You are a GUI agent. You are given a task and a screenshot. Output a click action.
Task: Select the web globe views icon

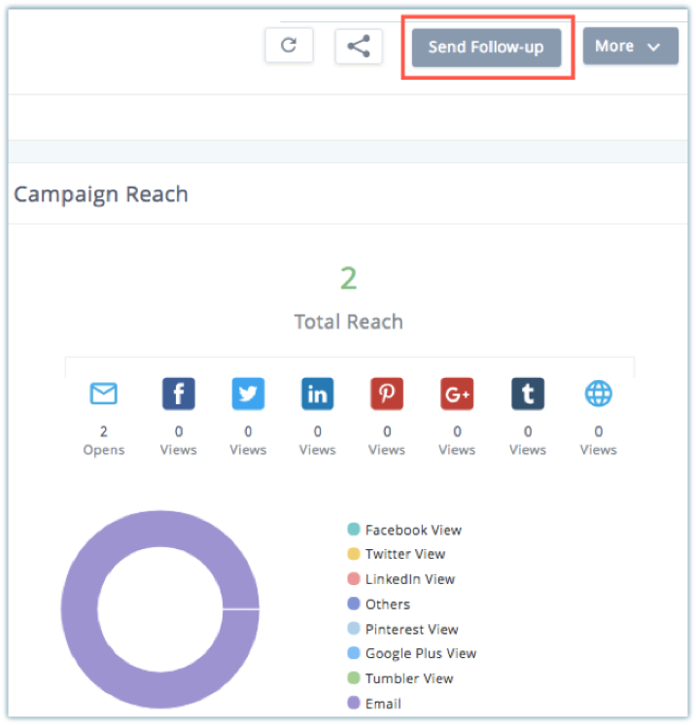[x=598, y=394]
